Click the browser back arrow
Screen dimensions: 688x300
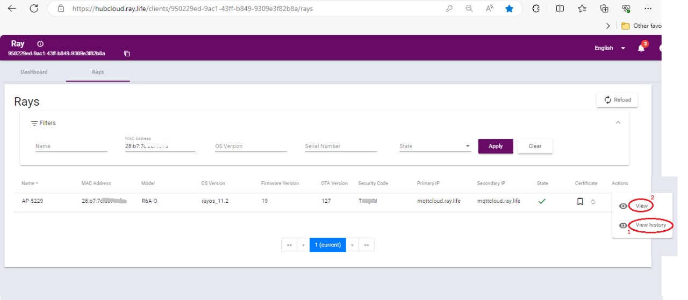pyautogui.click(x=12, y=9)
